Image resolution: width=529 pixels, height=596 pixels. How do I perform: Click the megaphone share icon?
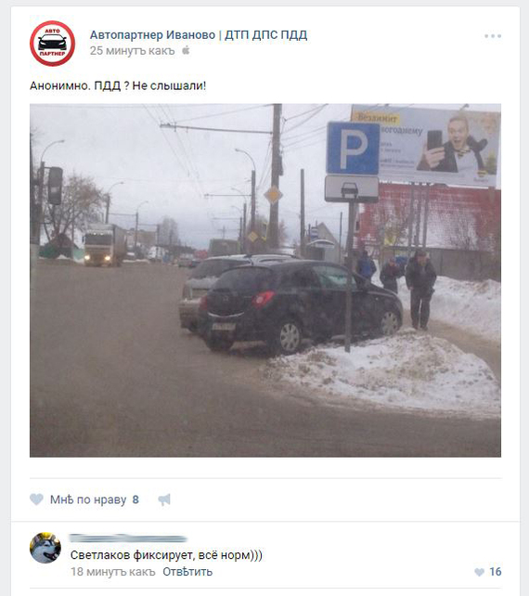click(164, 499)
